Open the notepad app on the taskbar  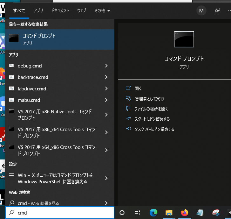click(x=200, y=213)
